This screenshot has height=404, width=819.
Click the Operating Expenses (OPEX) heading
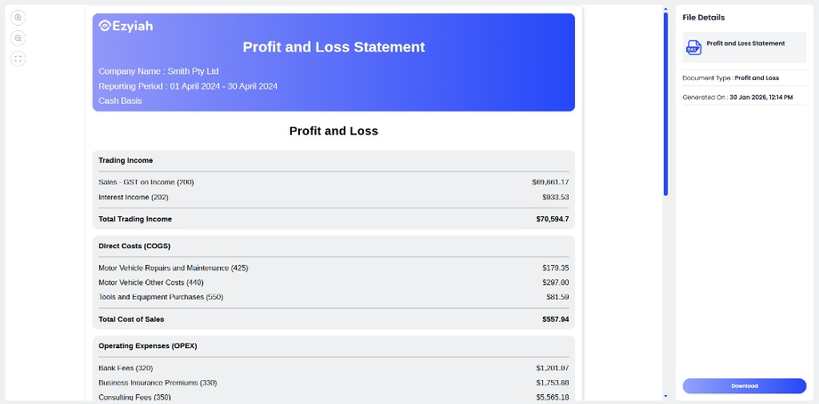[x=148, y=345]
